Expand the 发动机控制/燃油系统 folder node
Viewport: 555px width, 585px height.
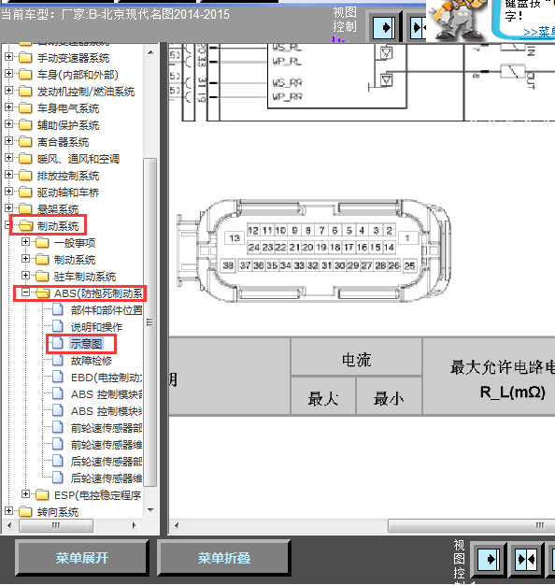pyautogui.click(x=8, y=91)
